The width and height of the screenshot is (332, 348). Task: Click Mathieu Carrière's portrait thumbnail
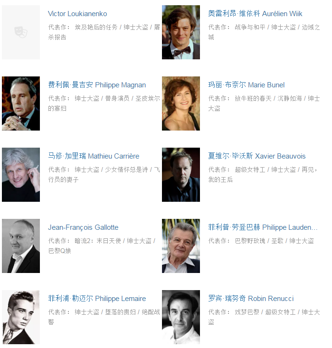point(21,175)
